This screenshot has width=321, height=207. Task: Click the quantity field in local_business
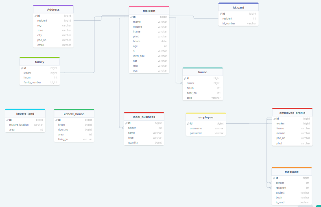tap(144, 143)
